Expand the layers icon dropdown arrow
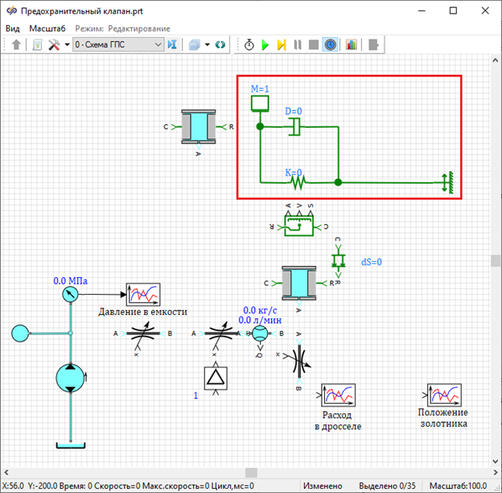Image resolution: width=502 pixels, height=493 pixels. [x=207, y=45]
